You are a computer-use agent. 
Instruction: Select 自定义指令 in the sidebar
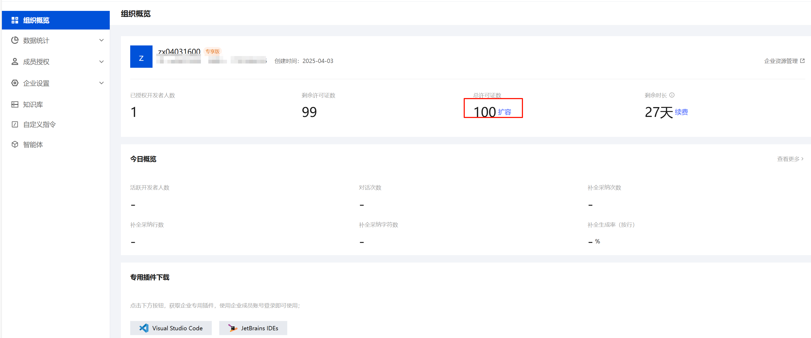point(39,124)
